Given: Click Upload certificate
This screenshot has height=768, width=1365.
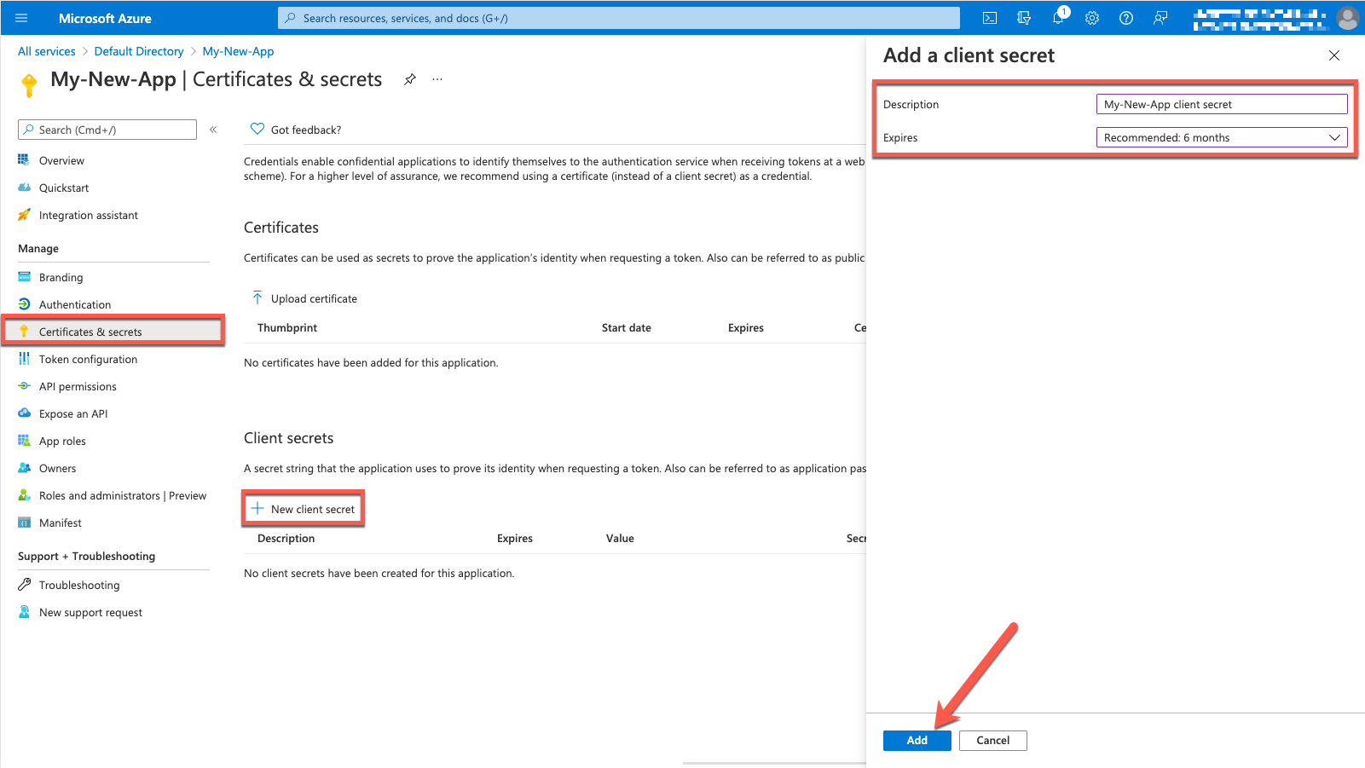Looking at the screenshot, I should [305, 298].
